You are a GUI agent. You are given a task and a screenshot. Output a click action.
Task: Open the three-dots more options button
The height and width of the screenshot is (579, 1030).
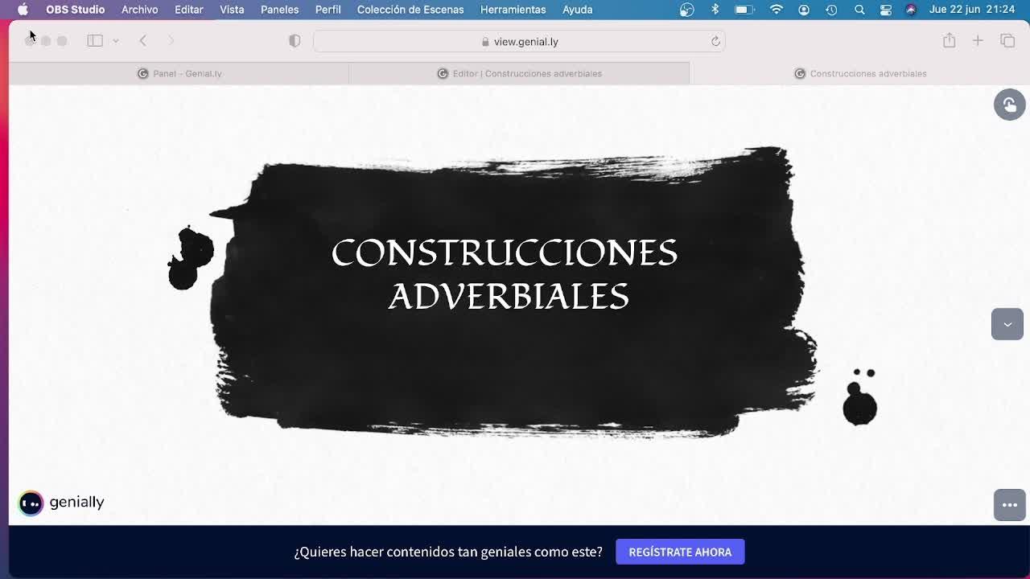[x=1009, y=505]
